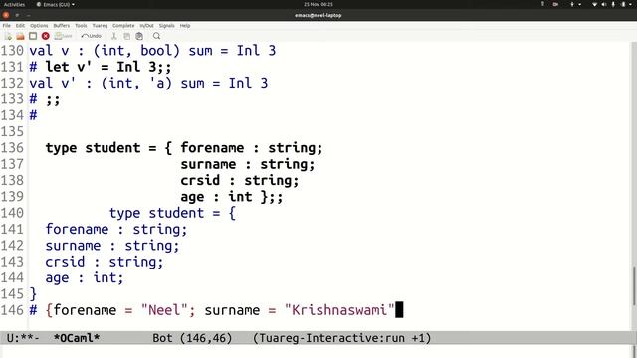Click "age : int;" on line 144
This screenshot has height=358, width=637.
[85, 278]
